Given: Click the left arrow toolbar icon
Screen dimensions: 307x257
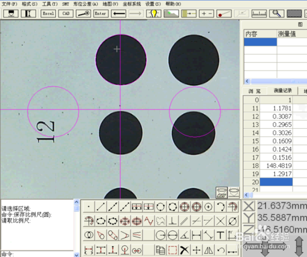Looking at the screenshot, I should pos(119,13).
